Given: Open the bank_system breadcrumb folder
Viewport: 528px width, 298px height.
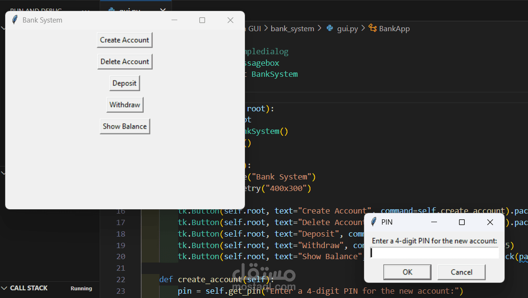Looking at the screenshot, I should (x=292, y=29).
